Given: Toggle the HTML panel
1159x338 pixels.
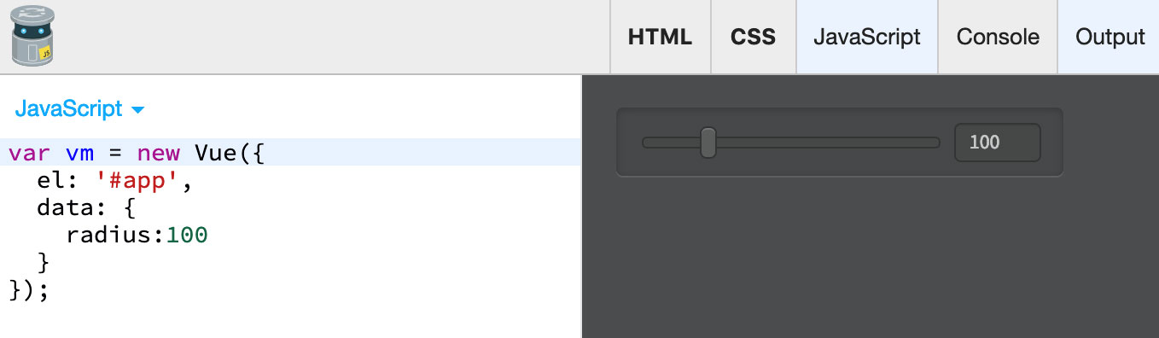Looking at the screenshot, I should (660, 37).
